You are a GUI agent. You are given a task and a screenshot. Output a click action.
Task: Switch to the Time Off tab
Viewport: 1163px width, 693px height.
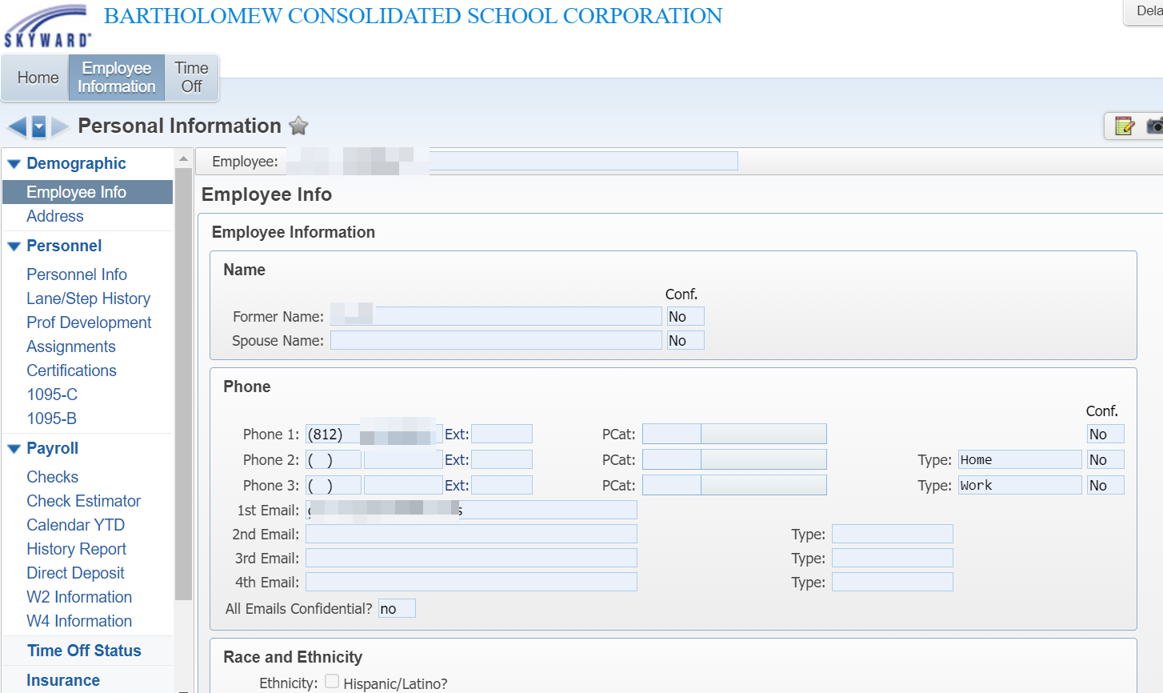tap(191, 78)
